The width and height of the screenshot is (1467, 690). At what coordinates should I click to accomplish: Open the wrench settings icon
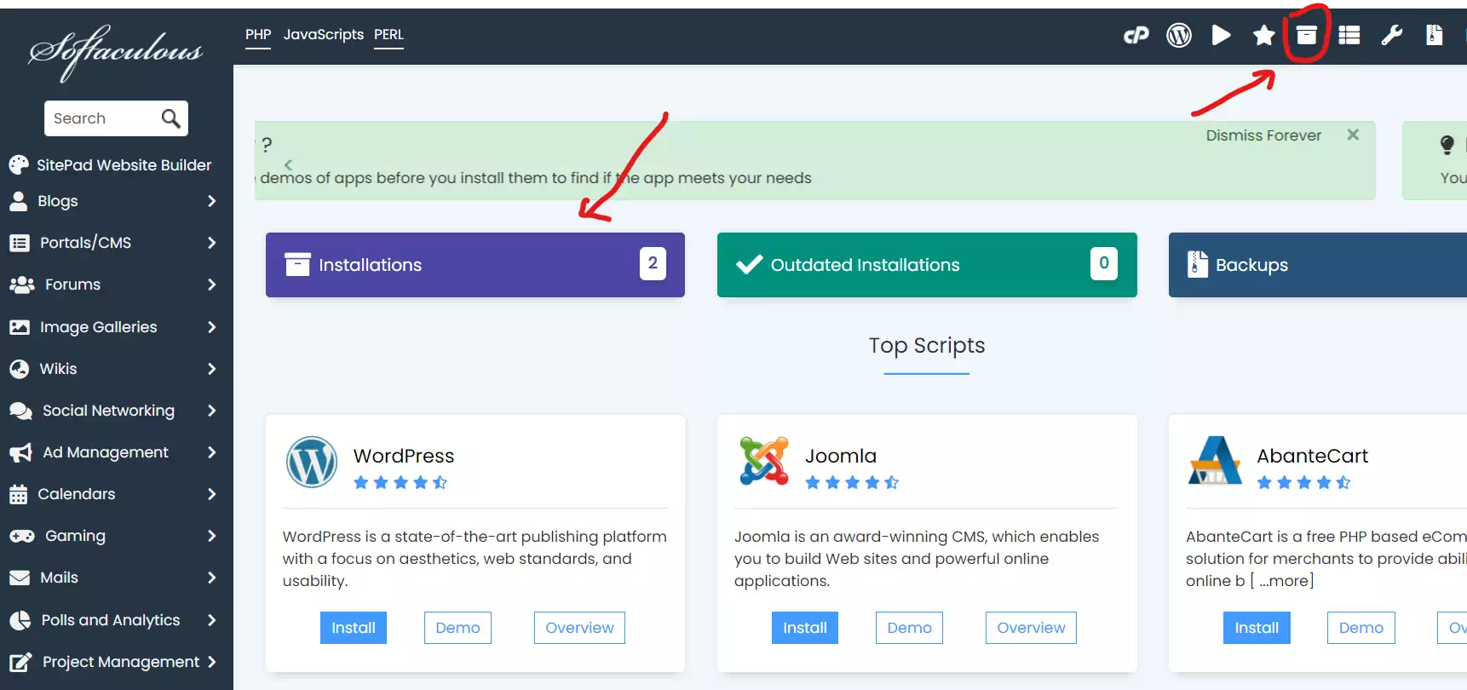tap(1392, 35)
